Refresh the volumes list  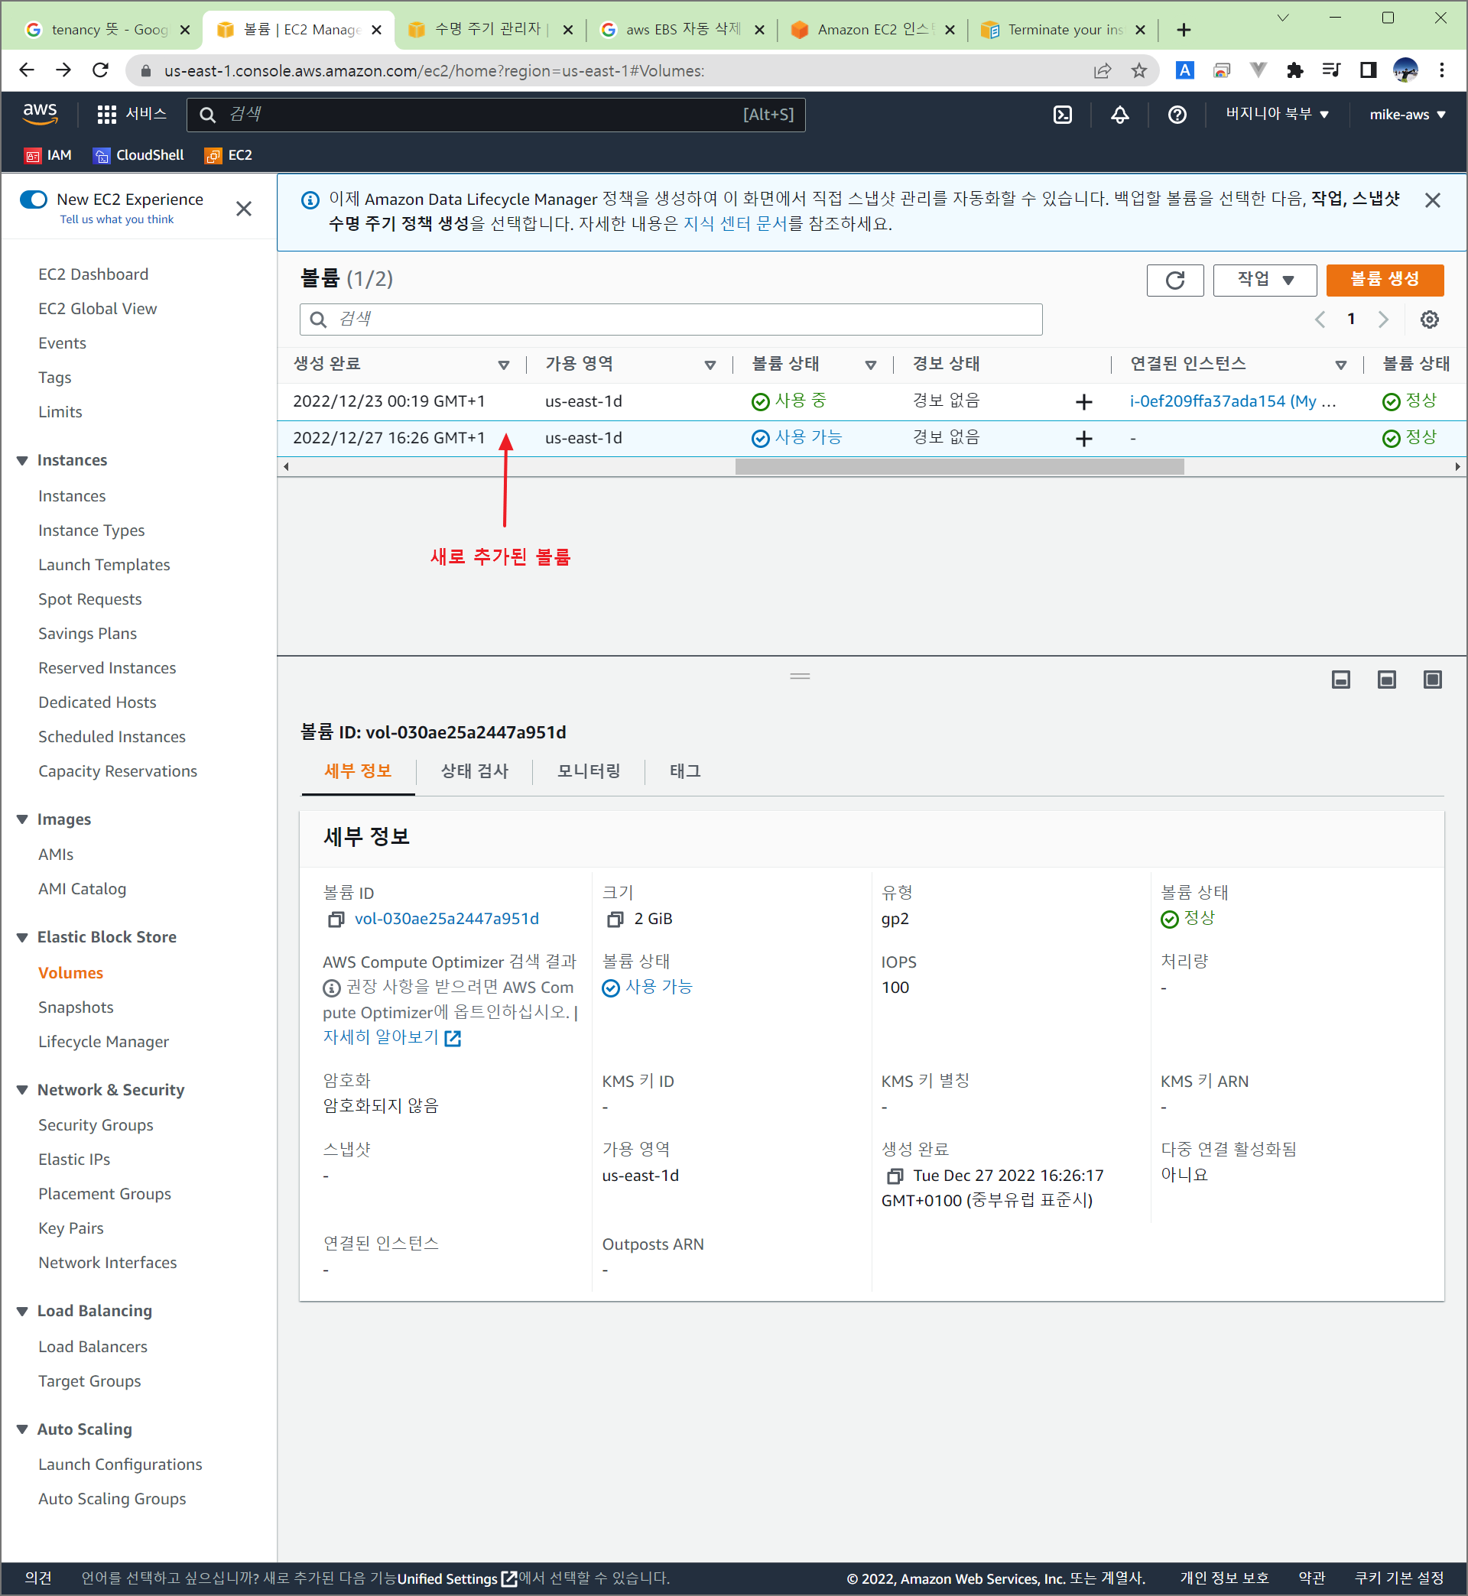coord(1175,280)
